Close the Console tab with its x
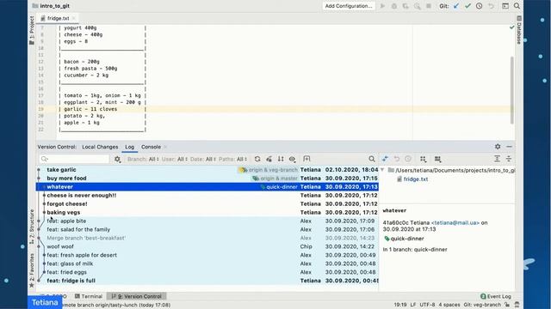Image resolution: width=551 pixels, height=309 pixels. pos(165,147)
